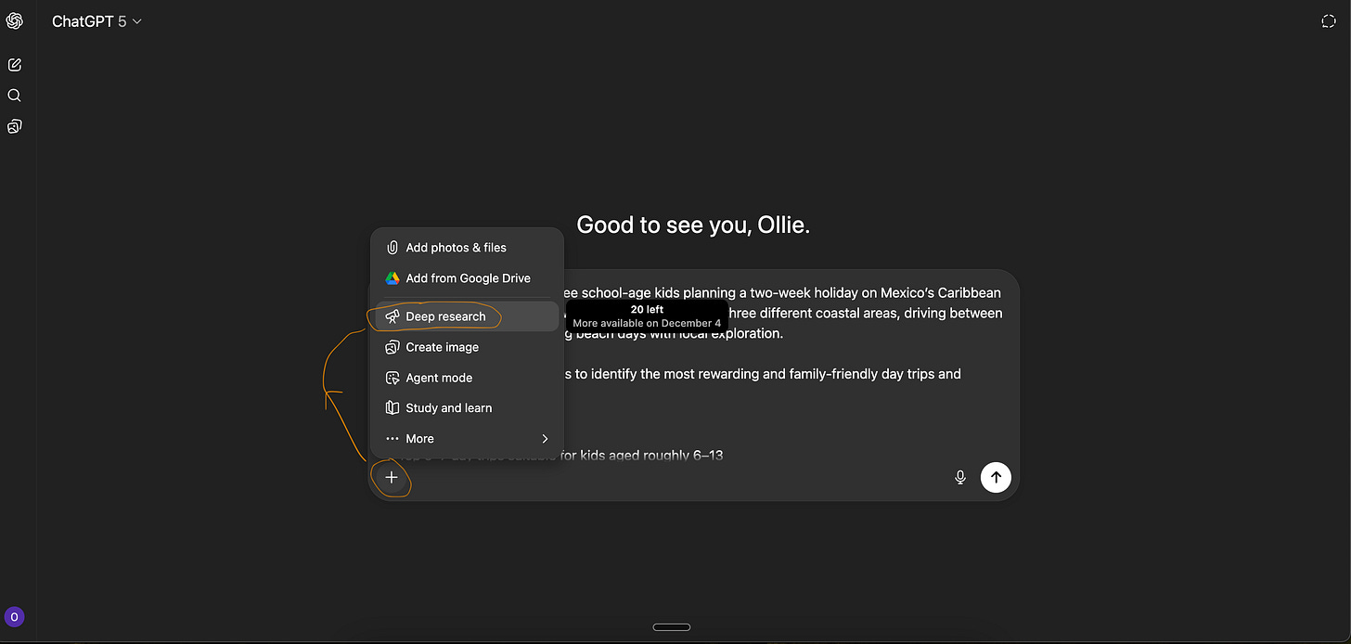
Task: Click the Google Drive logo icon
Action: [392, 278]
